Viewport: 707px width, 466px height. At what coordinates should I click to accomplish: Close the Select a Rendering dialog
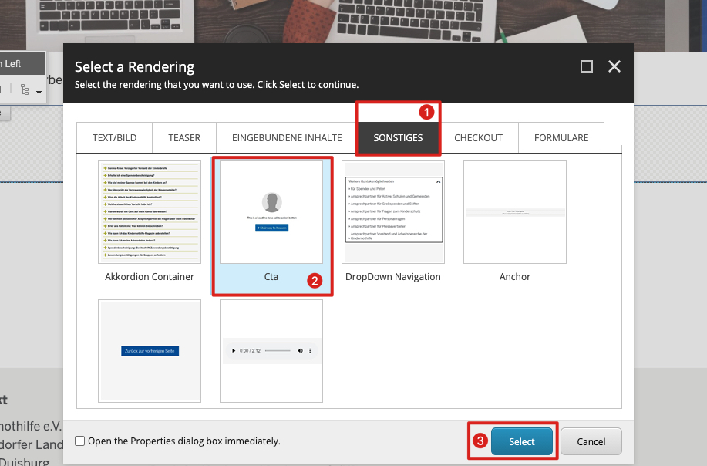pos(614,66)
